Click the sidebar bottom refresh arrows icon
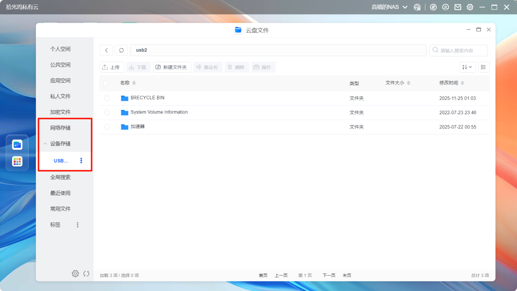Screen dimensions: 517x291 (x=86, y=274)
